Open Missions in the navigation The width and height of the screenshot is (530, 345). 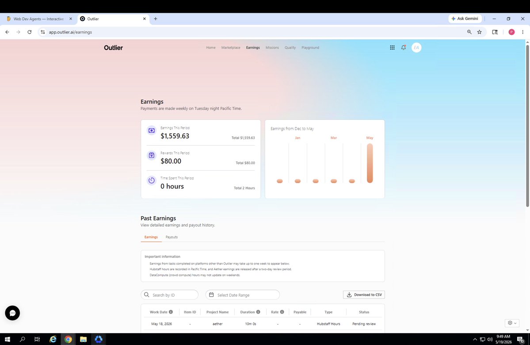(x=272, y=48)
